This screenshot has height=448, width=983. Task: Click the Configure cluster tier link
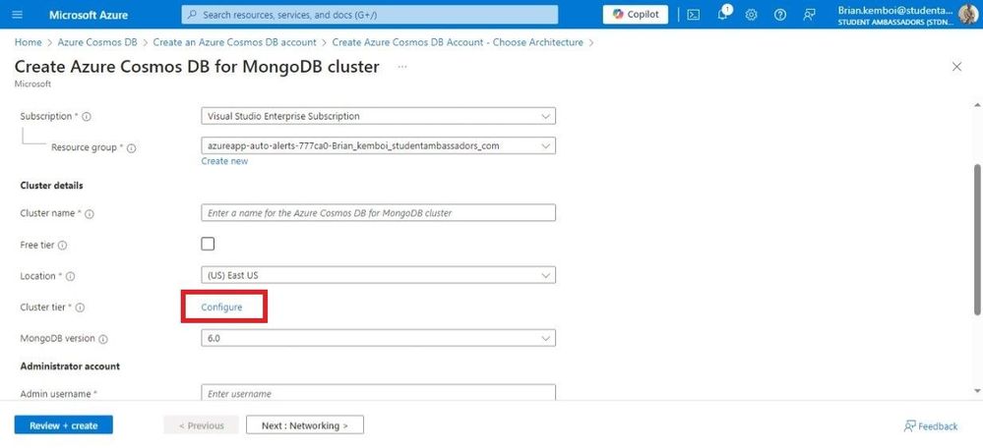click(221, 308)
